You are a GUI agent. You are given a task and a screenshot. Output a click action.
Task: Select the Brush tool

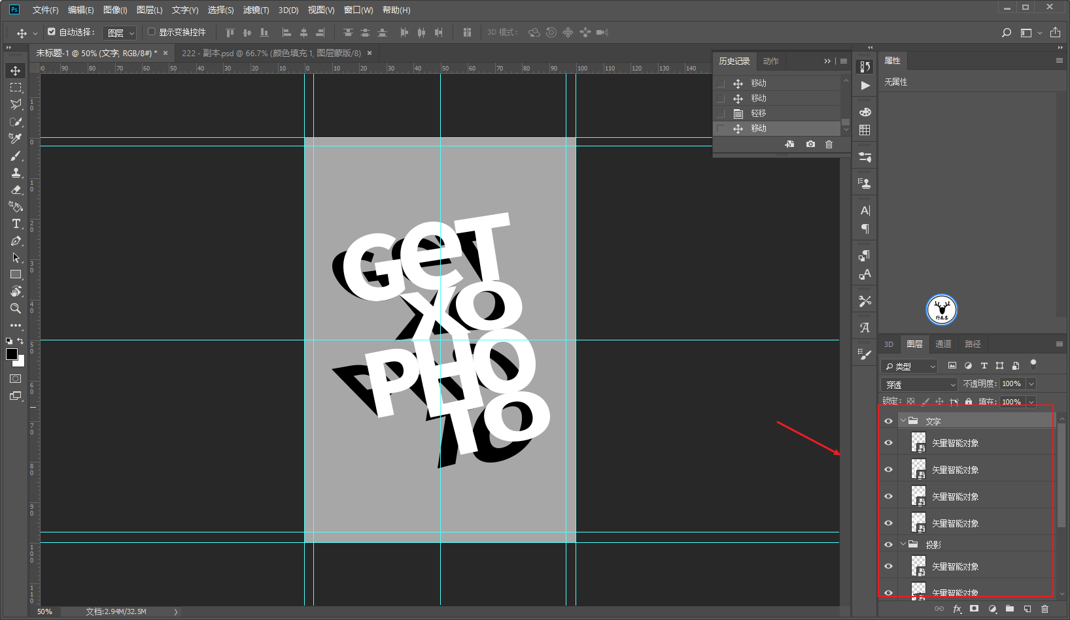click(x=16, y=155)
